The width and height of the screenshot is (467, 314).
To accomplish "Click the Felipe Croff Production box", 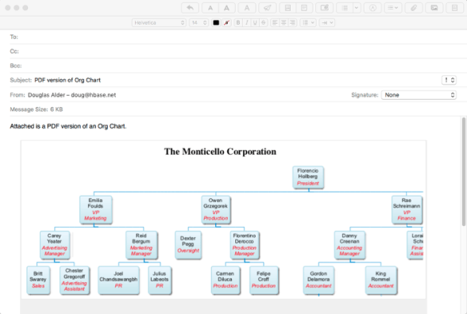I will [264, 280].
